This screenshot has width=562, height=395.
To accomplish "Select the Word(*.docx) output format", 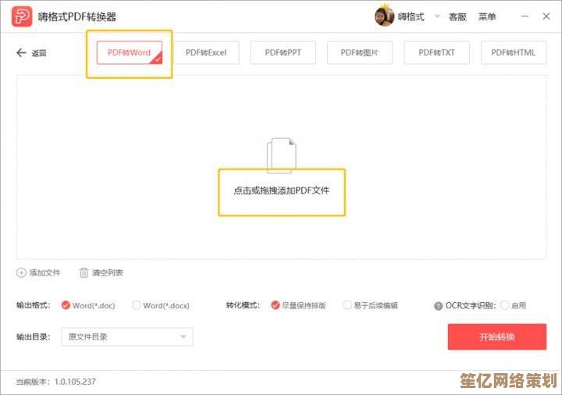I will [137, 305].
